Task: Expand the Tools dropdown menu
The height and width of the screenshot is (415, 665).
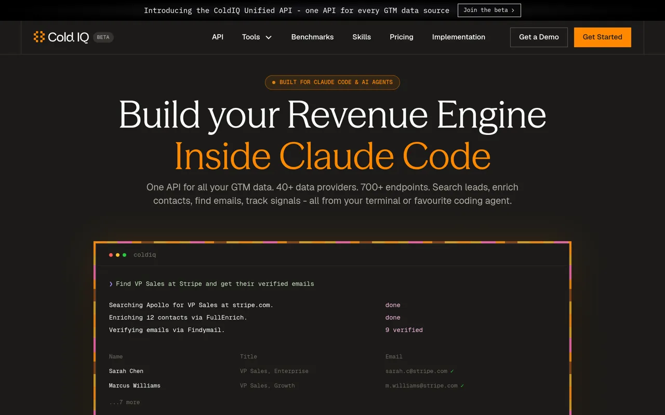Action: tap(257, 37)
